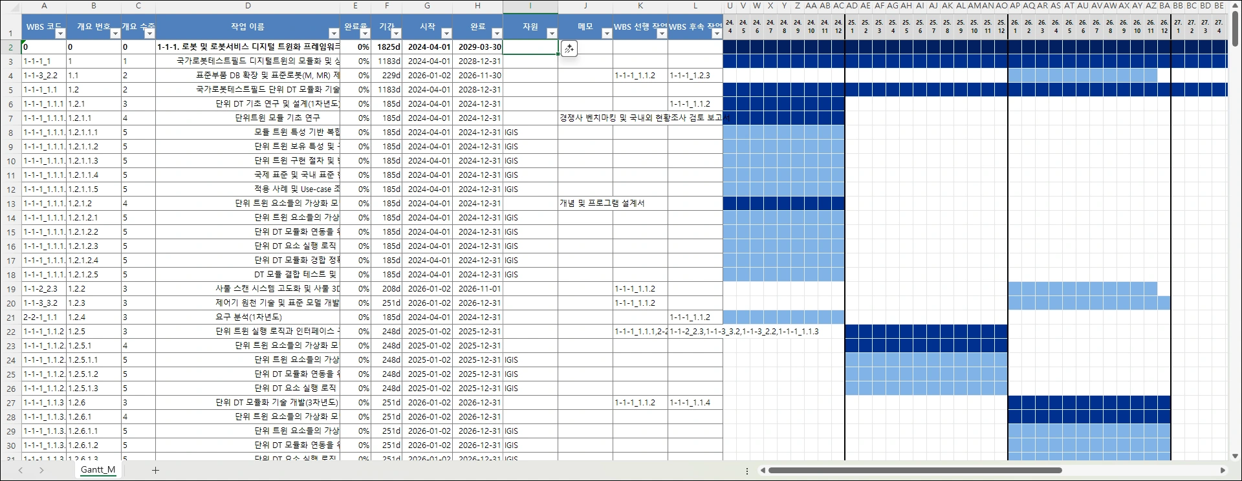This screenshot has width=1242, height=481.
Task: Click task name '요구 분석(1차년도)'
Action: pos(249,317)
